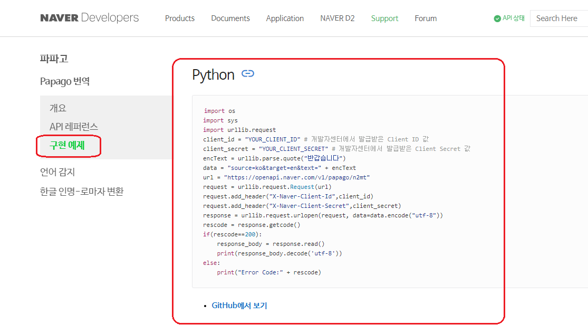The width and height of the screenshot is (588, 334).
Task: Click the openapi.naver.com papago URL line
Action: pyautogui.click(x=286, y=177)
